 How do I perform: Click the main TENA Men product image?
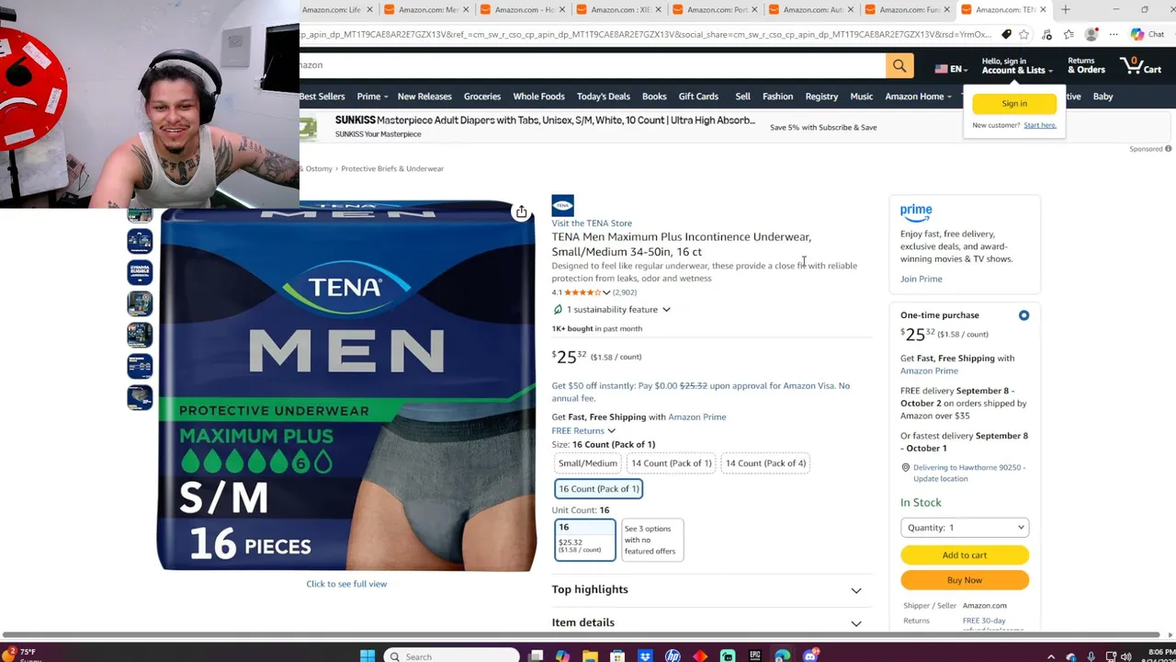[347, 387]
